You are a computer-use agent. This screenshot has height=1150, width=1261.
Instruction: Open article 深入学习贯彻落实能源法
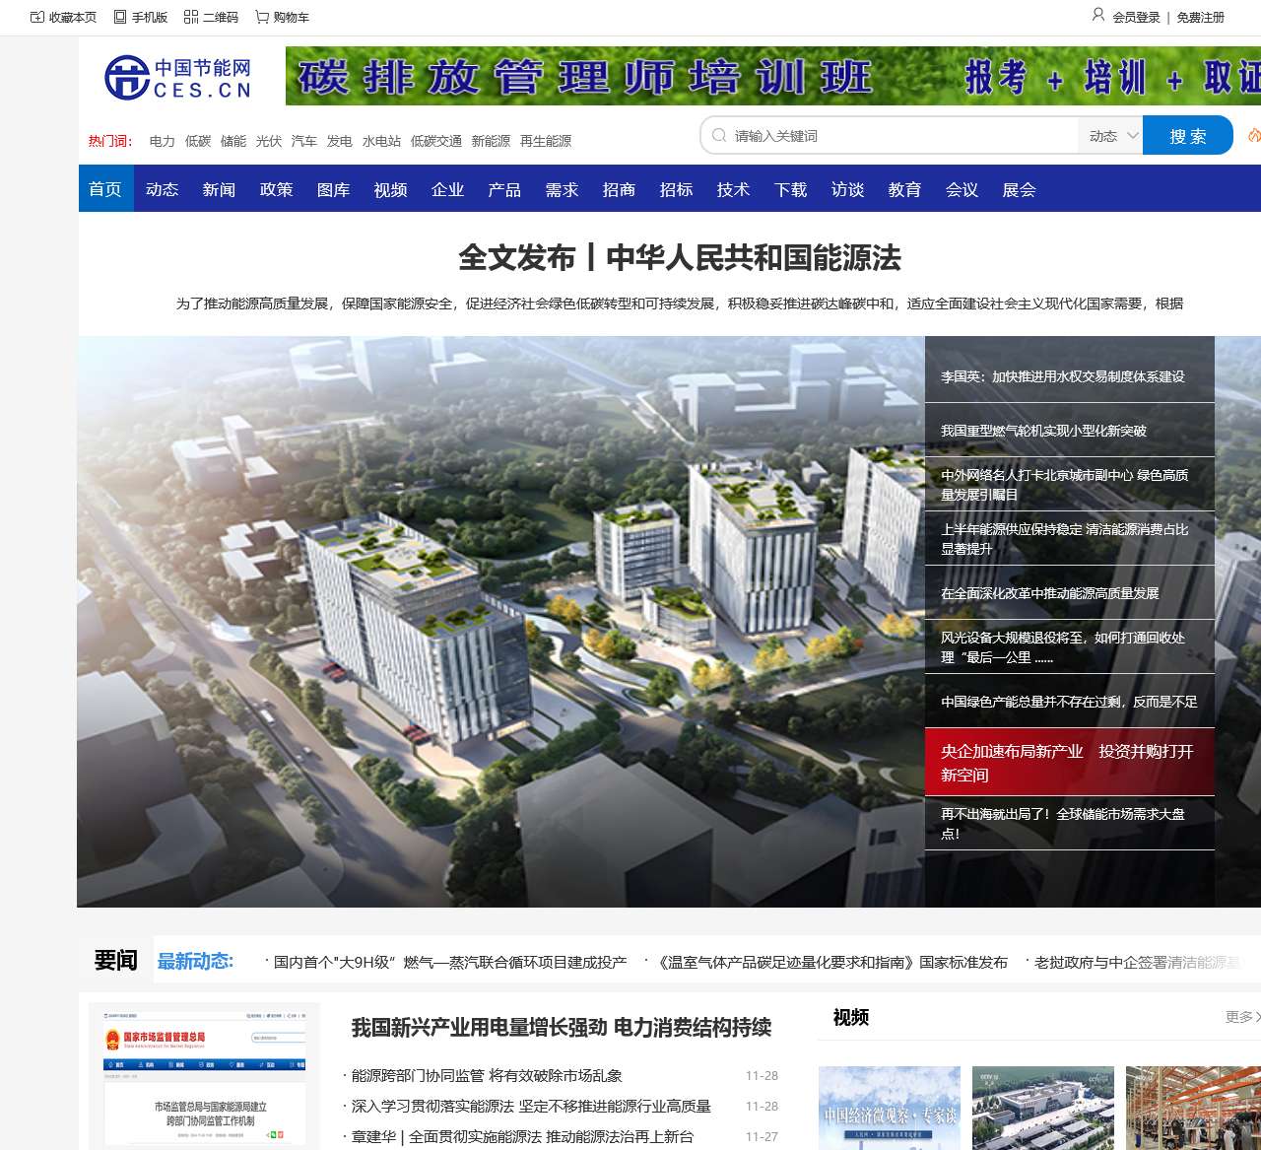pyautogui.click(x=531, y=1107)
